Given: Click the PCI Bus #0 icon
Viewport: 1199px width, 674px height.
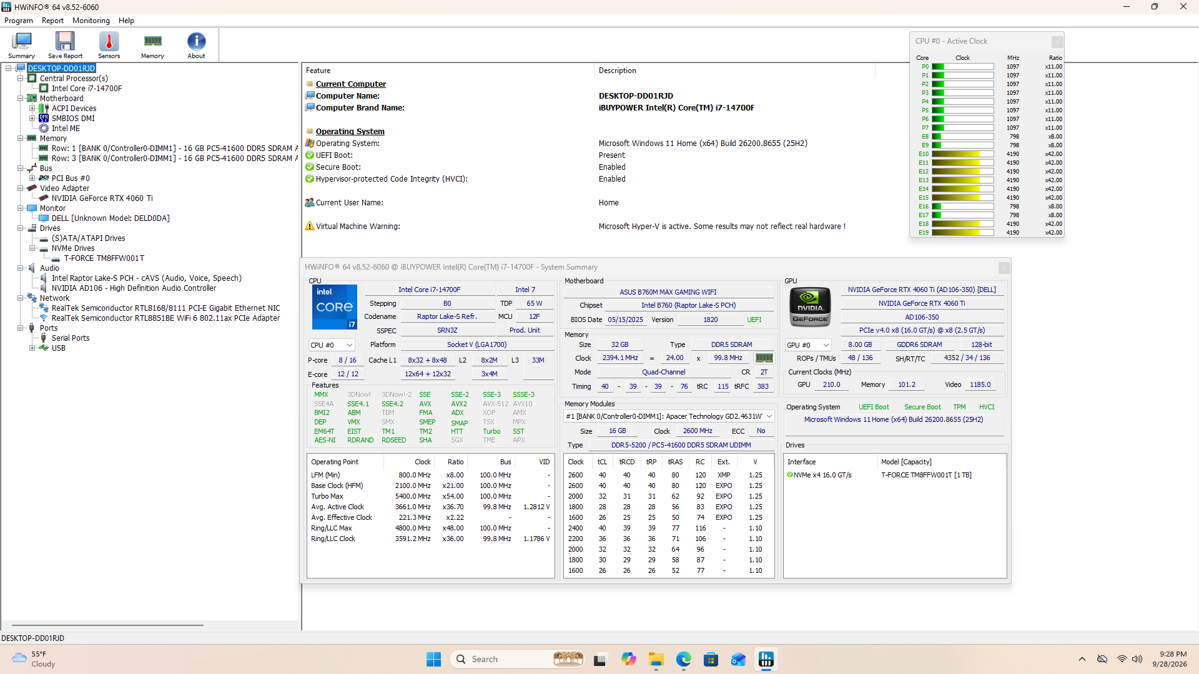Looking at the screenshot, I should (44, 178).
